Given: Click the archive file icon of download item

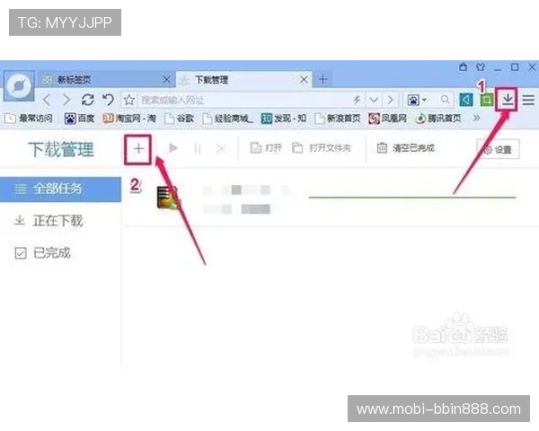Looking at the screenshot, I should pos(168,198).
